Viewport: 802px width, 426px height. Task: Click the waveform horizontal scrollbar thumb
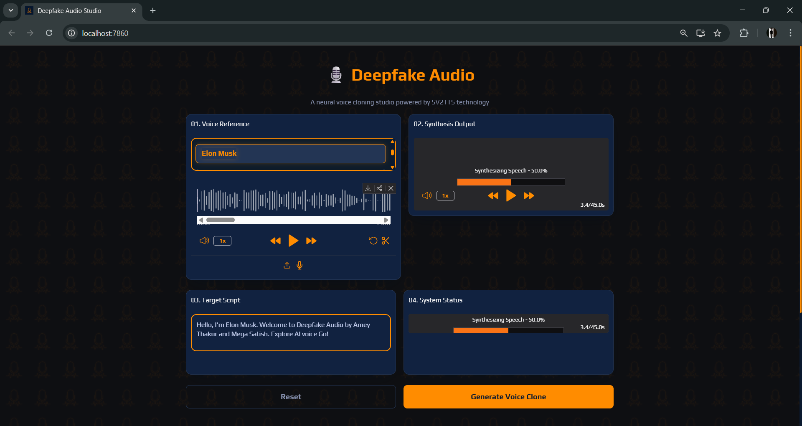[220, 220]
